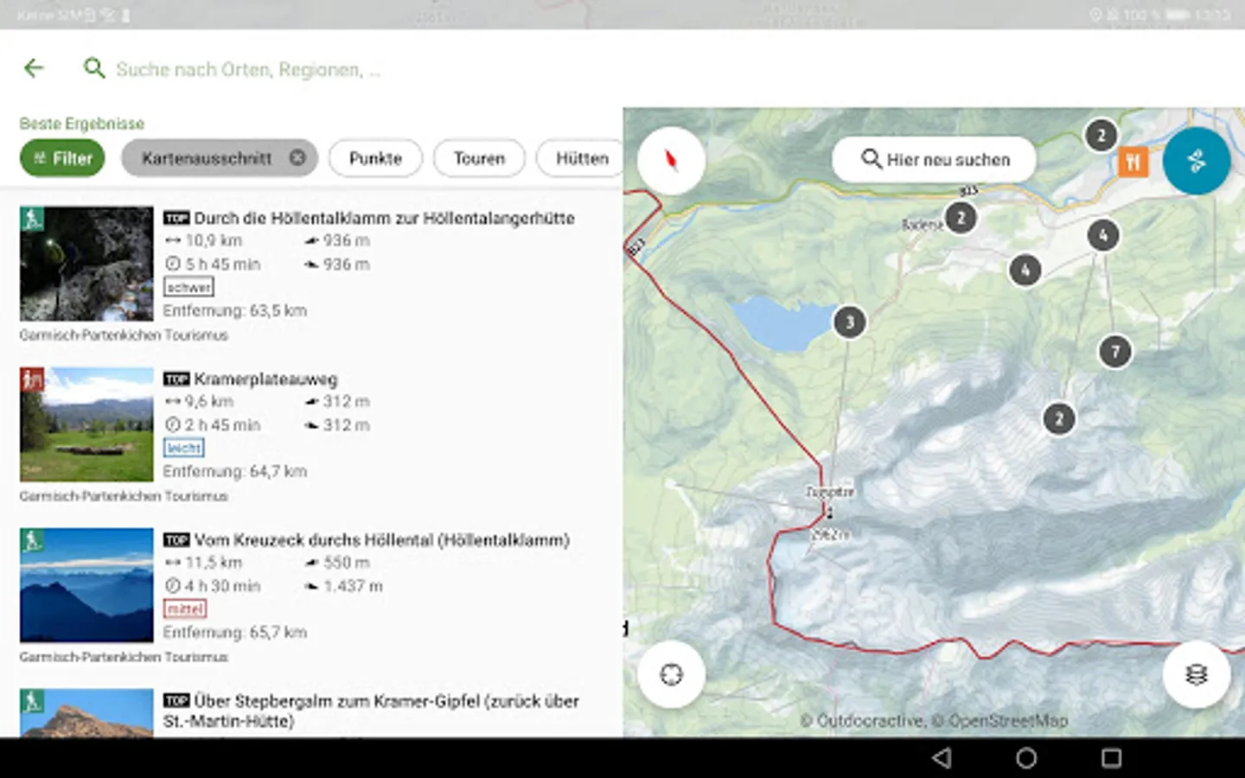Tap the 'leicht' difficulty badge
The width and height of the screenshot is (1245, 778).
(184, 448)
